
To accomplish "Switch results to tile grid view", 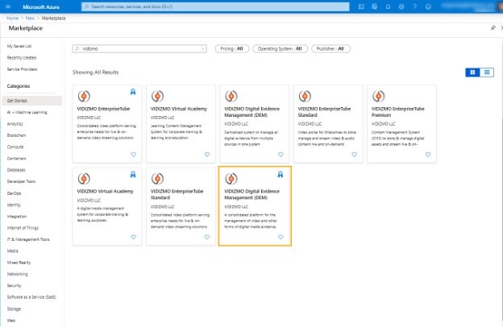I will [473, 72].
